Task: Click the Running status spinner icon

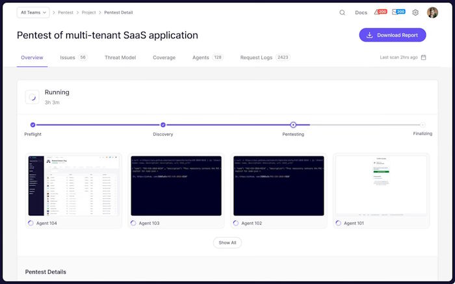Action: point(32,97)
